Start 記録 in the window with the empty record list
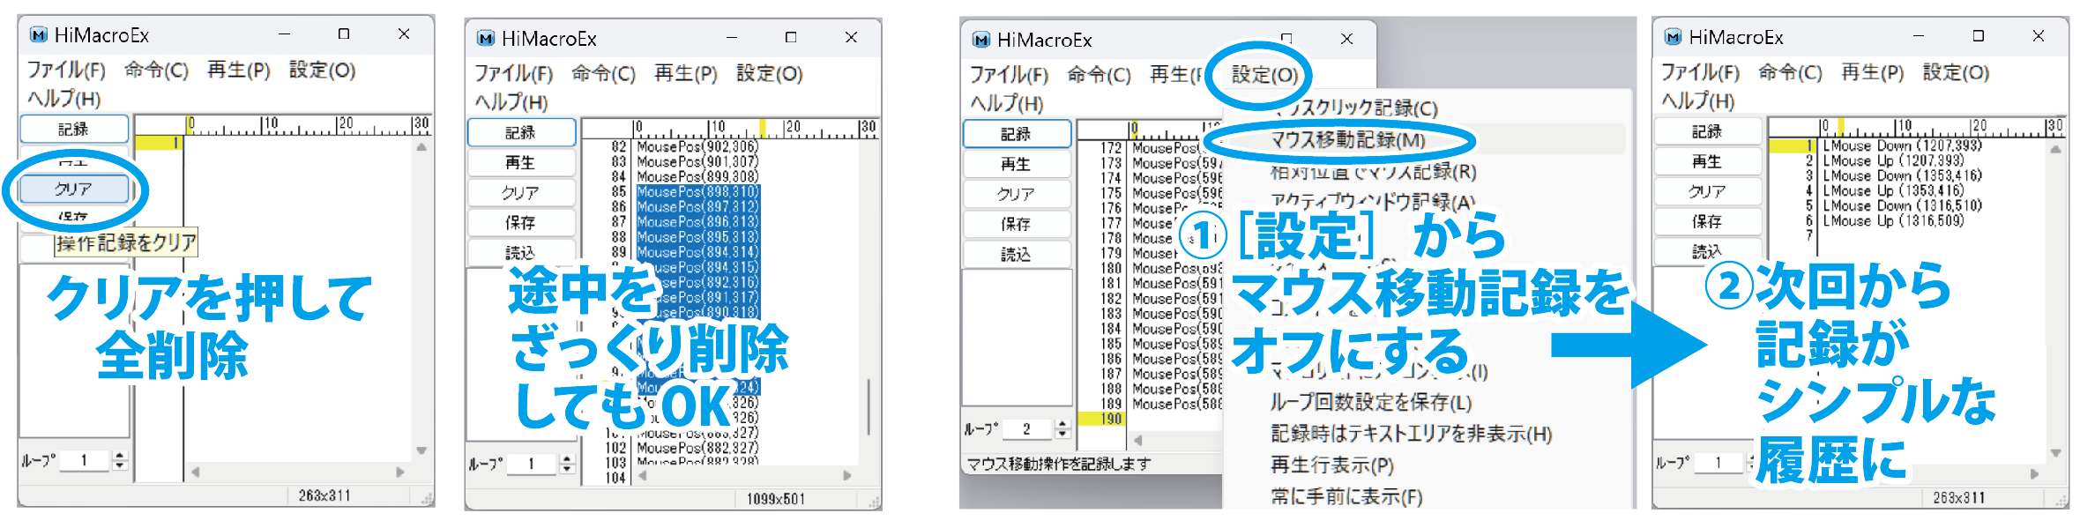Viewport: 2095px width, 528px height. click(x=74, y=130)
